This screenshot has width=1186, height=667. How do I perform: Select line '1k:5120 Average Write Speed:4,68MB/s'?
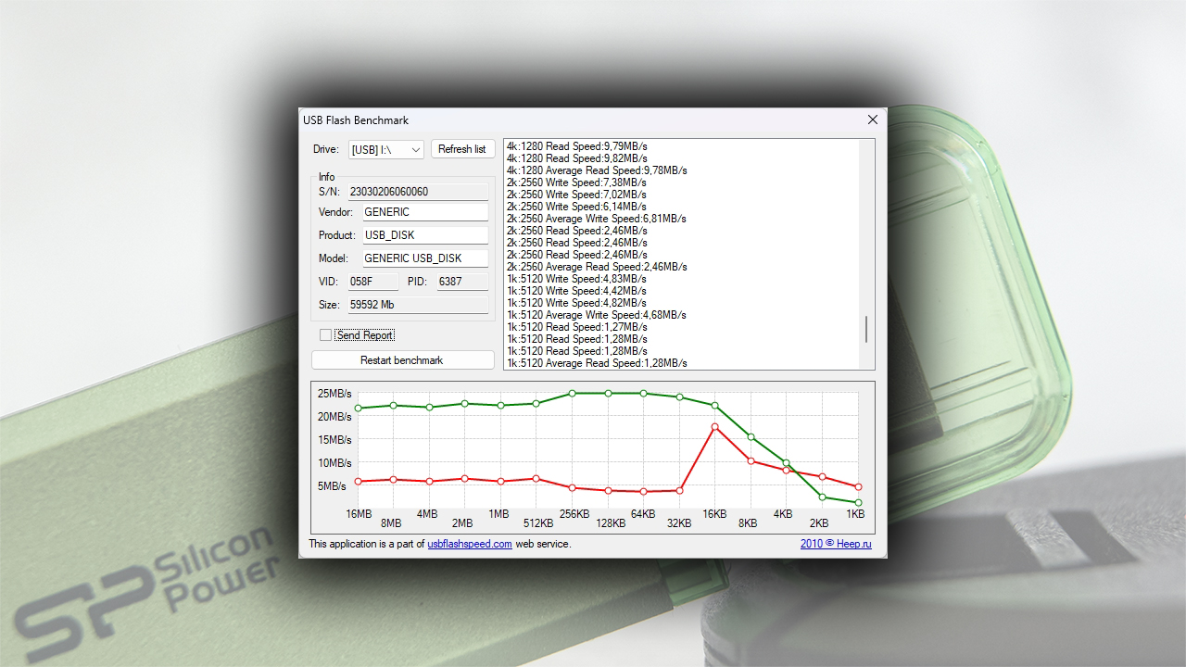597,315
